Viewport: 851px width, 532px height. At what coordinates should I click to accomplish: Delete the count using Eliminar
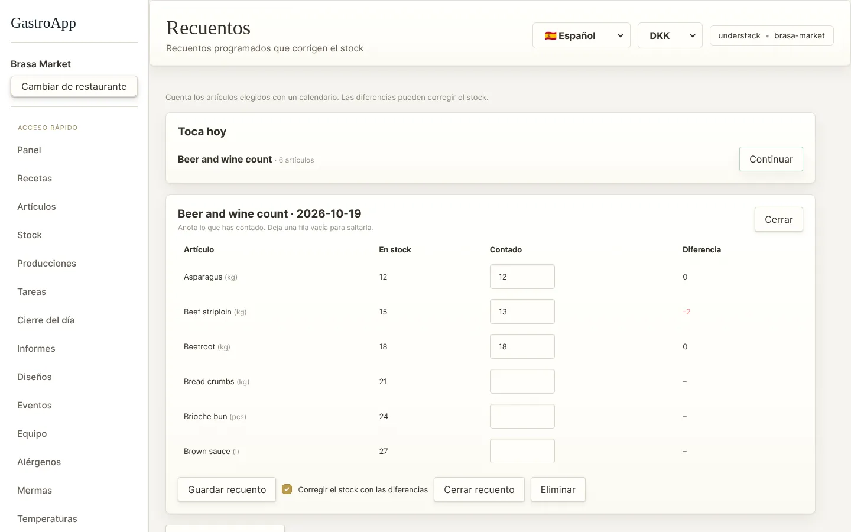click(558, 489)
